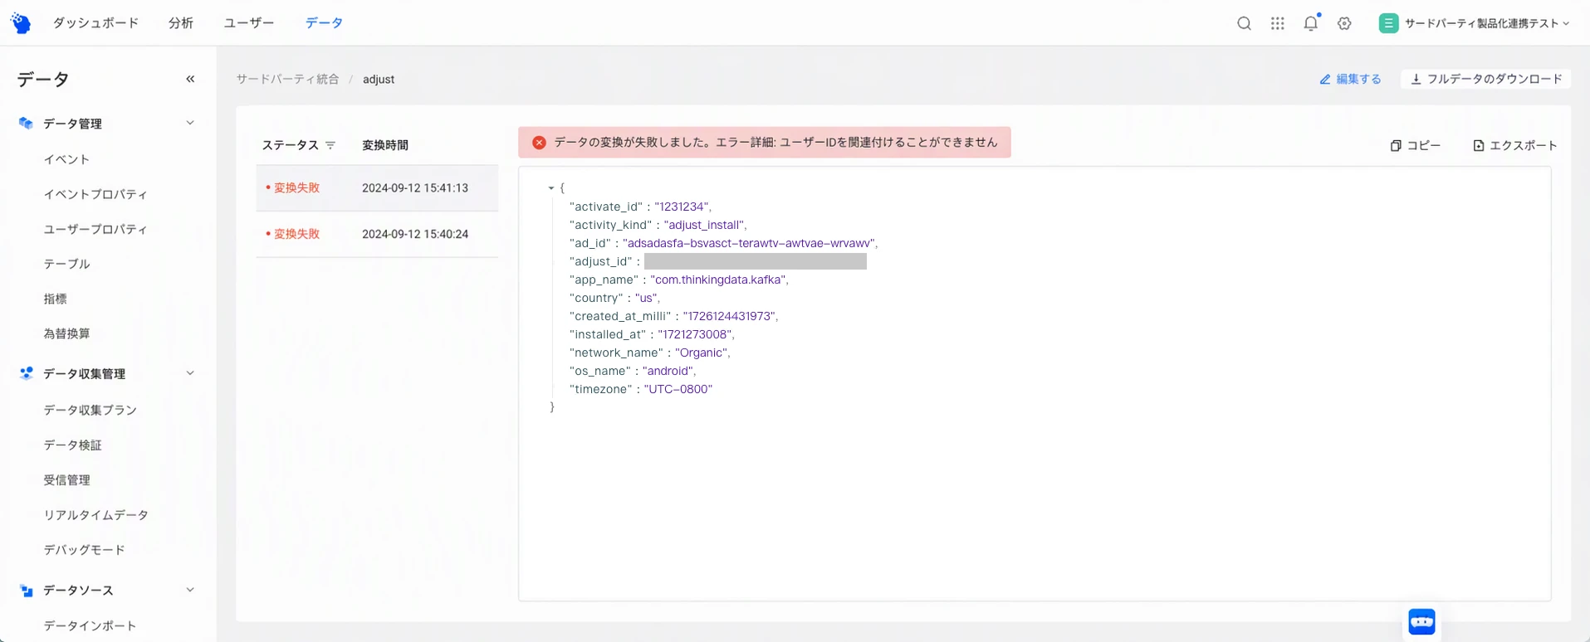Click the red error icon in alert
Viewport: 1590px width, 642px height.
pos(539,143)
